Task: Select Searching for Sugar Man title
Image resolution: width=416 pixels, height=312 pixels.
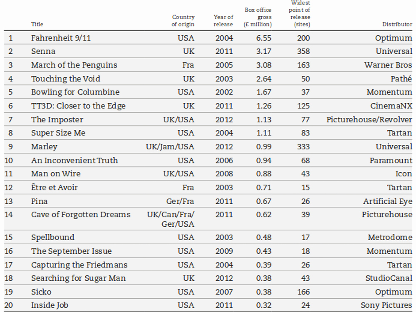Action: tap(78, 278)
